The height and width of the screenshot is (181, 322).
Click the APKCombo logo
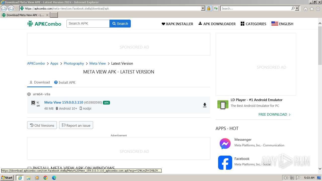(44, 24)
